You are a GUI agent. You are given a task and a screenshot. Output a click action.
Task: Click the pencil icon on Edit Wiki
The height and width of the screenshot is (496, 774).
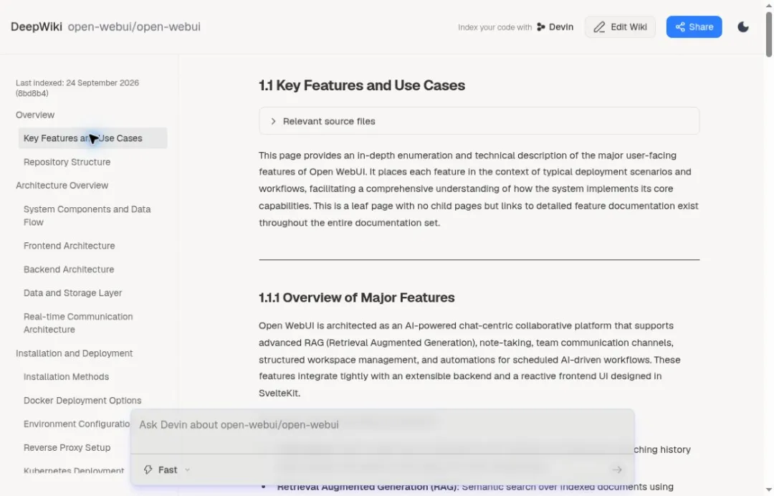[x=598, y=27]
